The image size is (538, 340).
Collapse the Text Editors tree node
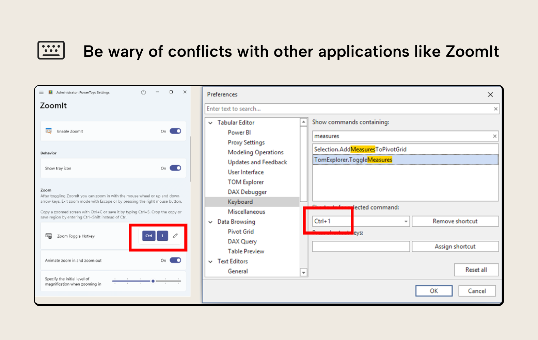point(210,261)
